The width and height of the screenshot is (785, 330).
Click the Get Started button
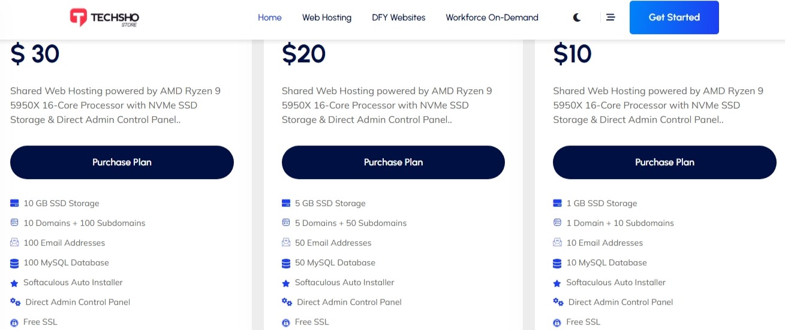tap(674, 17)
